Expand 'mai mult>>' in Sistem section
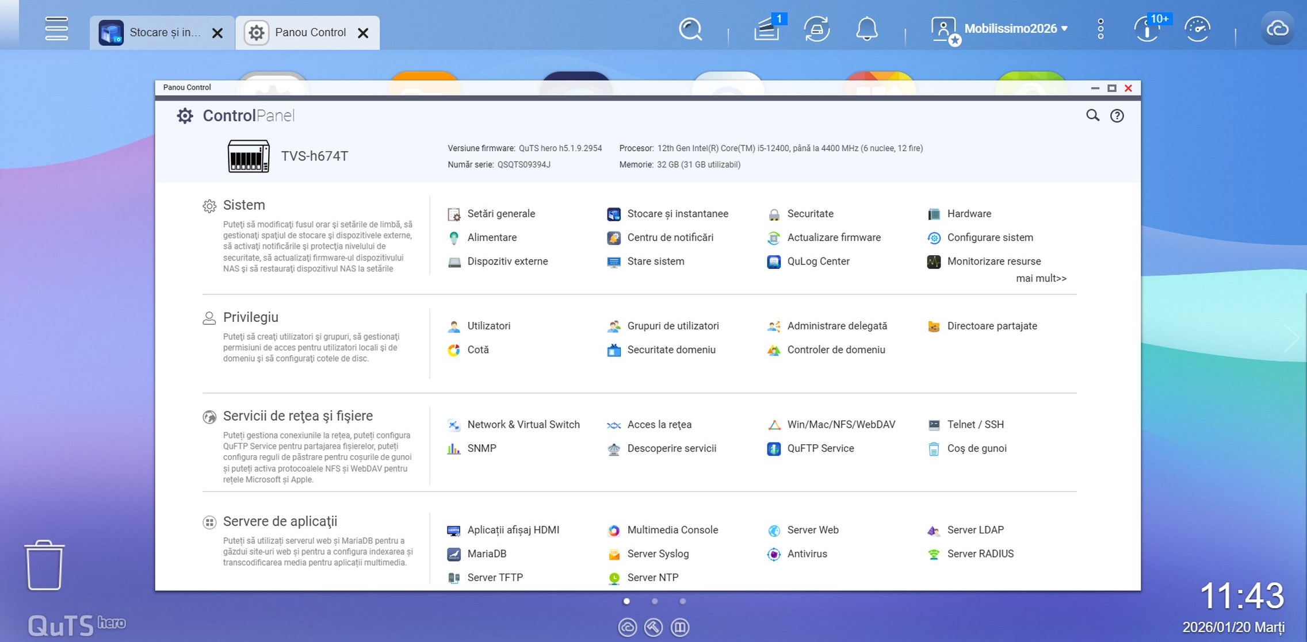The height and width of the screenshot is (642, 1307). (1041, 279)
